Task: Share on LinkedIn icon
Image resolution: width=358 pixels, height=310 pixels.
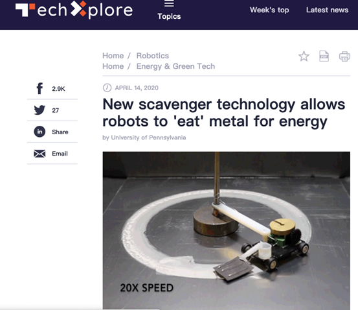Action: click(x=39, y=132)
